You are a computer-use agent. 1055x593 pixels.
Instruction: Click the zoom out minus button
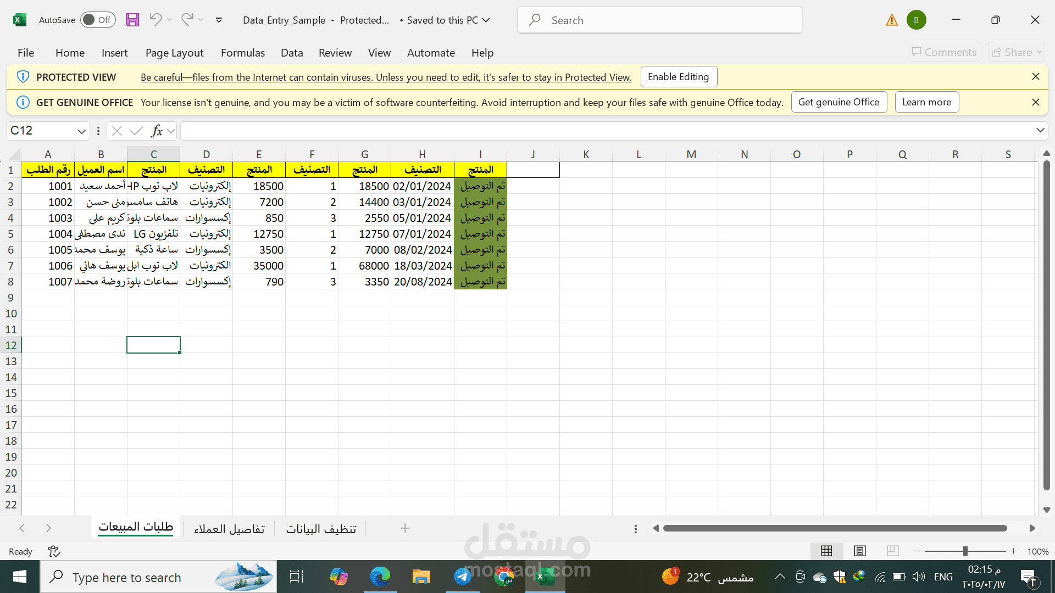[x=917, y=551]
